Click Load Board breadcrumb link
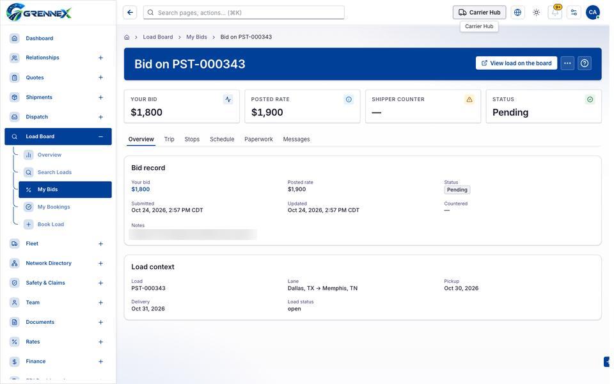This screenshot has width=614, height=384. tap(158, 37)
